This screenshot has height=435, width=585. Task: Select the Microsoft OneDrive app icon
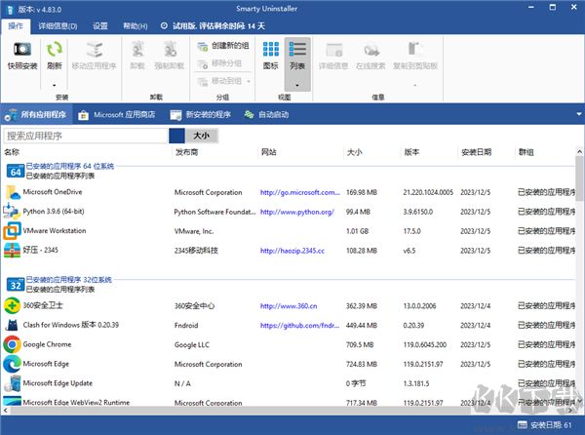tap(13, 192)
